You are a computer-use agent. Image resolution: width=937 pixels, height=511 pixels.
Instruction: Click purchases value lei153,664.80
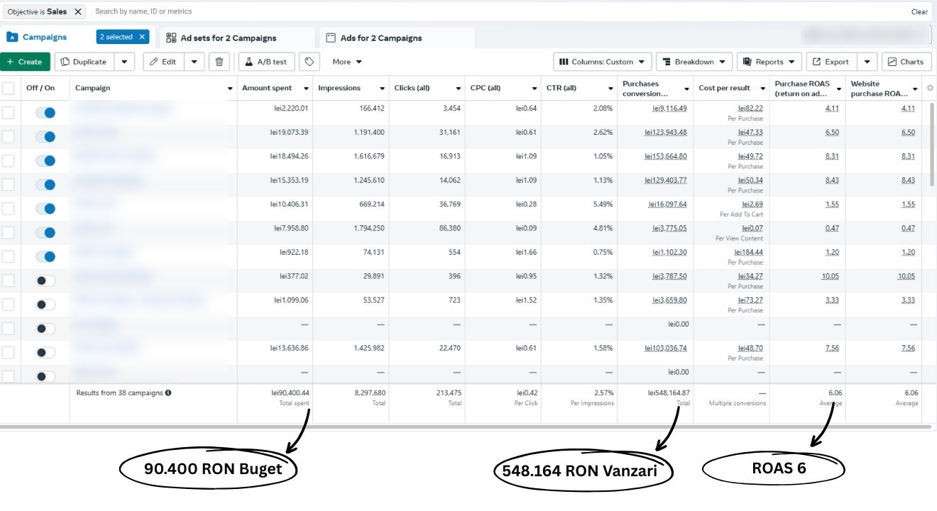pyautogui.click(x=666, y=156)
